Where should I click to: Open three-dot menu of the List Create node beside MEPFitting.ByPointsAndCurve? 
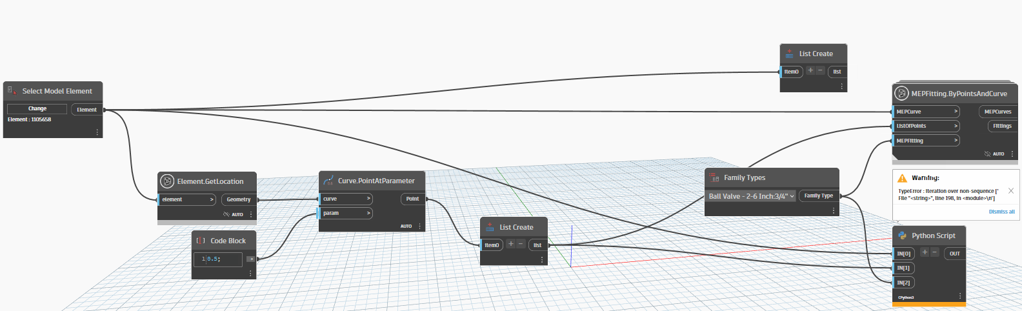(x=841, y=86)
